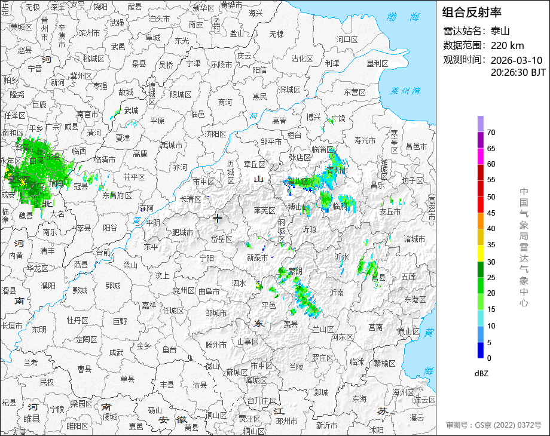
Task: Click the '新泰市' map label
Action: coord(257,257)
